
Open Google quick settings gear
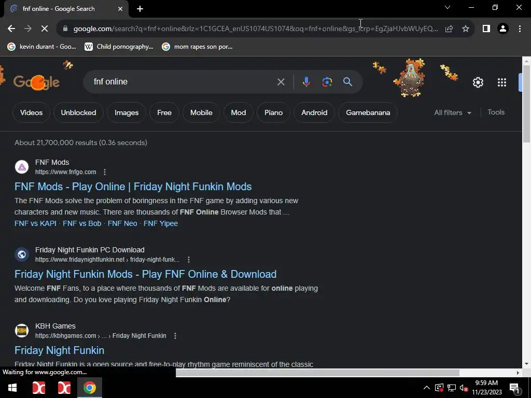(x=478, y=82)
